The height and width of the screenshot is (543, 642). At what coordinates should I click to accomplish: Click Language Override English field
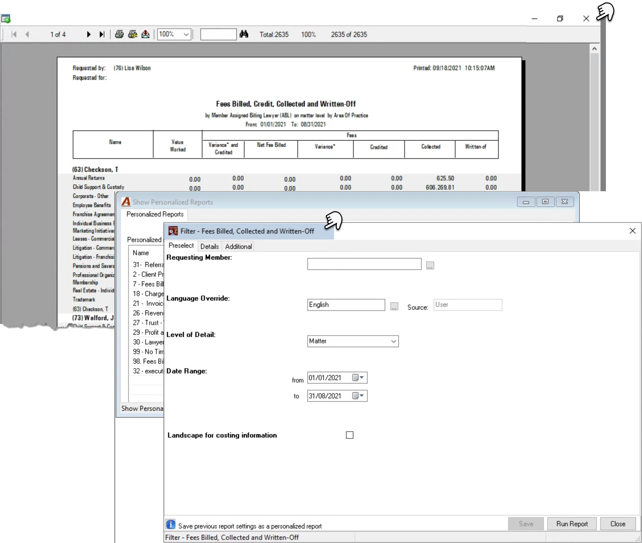(x=346, y=305)
